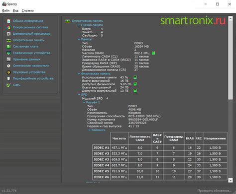Click the JEDEC #5 row header
Screen dimensions: 236x194
click(102, 171)
